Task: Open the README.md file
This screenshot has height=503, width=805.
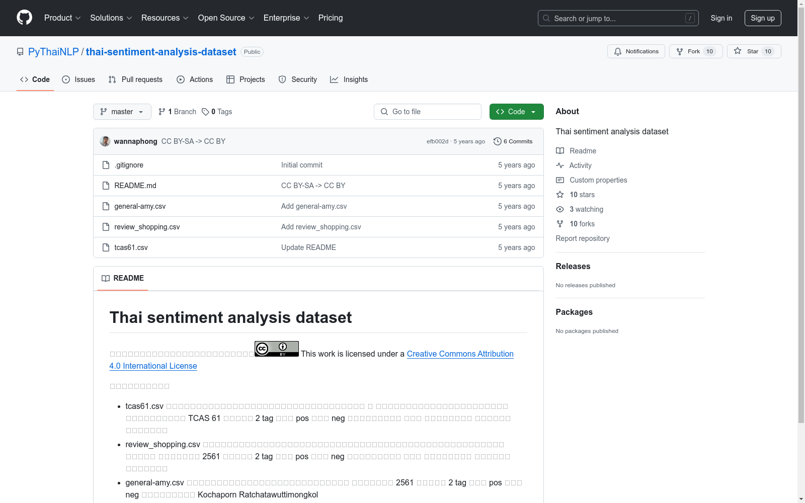Action: 135,186
